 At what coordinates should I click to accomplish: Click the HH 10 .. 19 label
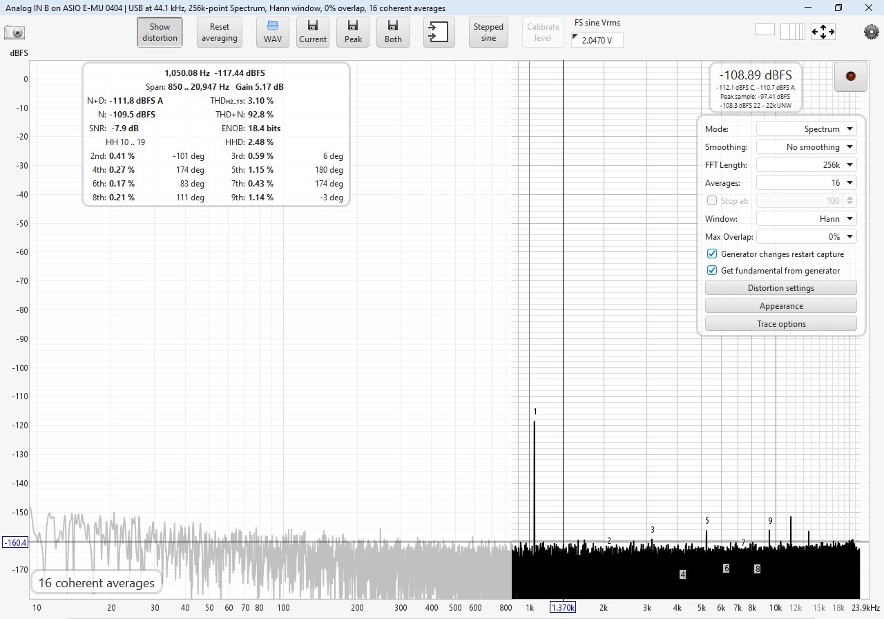coord(125,142)
